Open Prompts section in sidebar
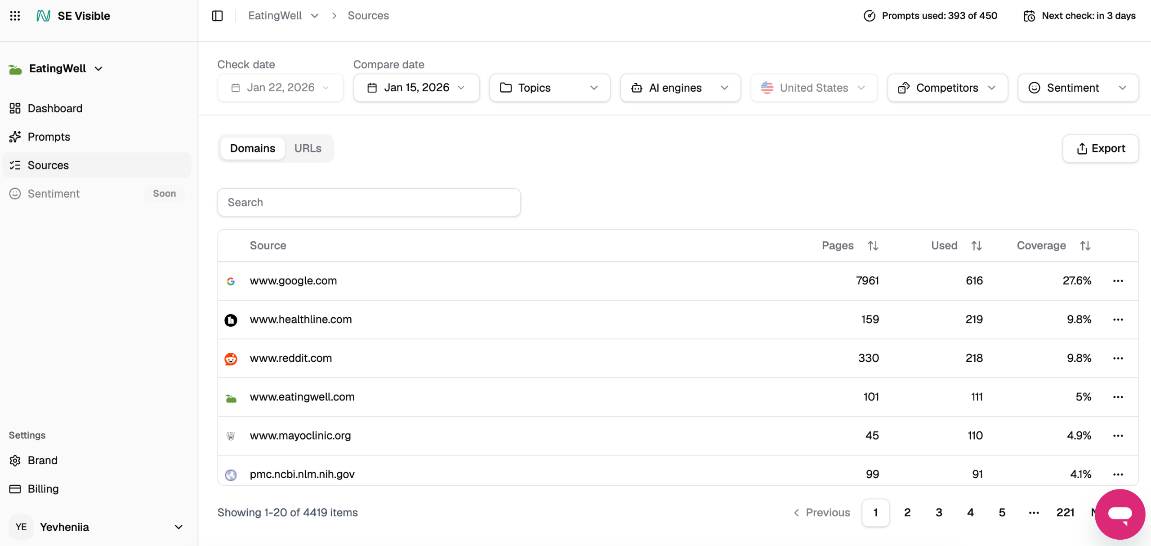 49,137
